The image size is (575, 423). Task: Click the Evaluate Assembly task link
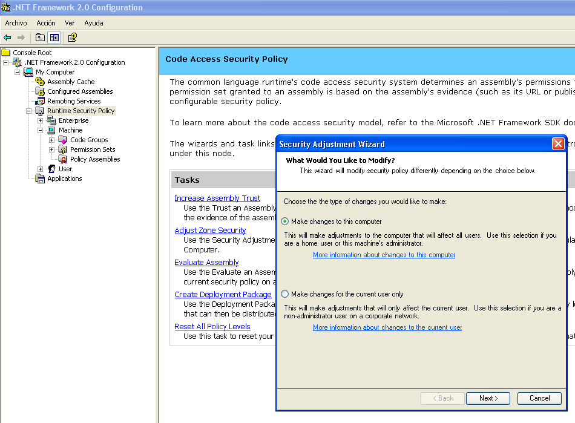pyautogui.click(x=206, y=263)
